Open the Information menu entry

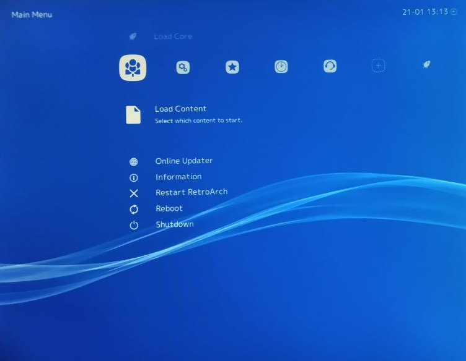click(x=178, y=177)
